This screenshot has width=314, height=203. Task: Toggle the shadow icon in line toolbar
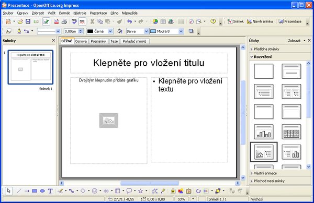point(191,31)
